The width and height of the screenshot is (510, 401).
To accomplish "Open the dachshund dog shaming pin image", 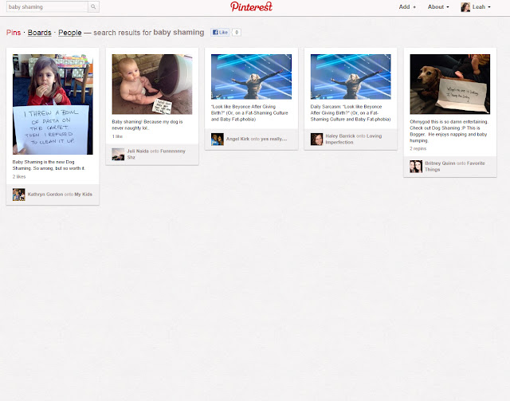I will pos(450,84).
